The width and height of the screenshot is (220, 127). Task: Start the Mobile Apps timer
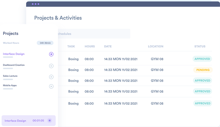51,86
